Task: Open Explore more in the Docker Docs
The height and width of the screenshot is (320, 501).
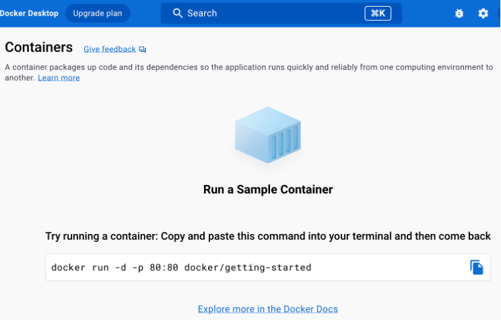Action: (268, 309)
